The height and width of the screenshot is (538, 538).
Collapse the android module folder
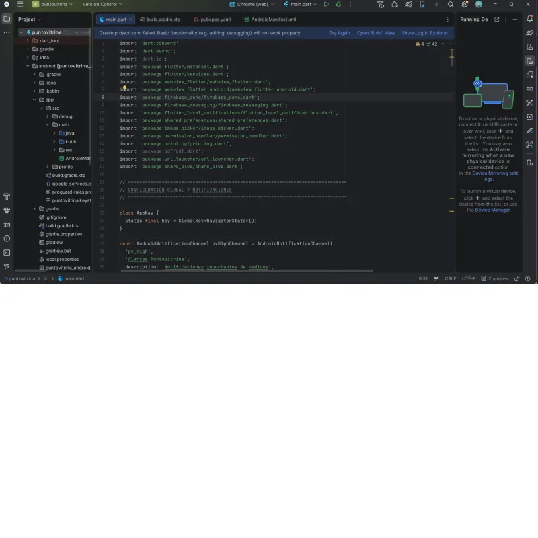(x=28, y=66)
